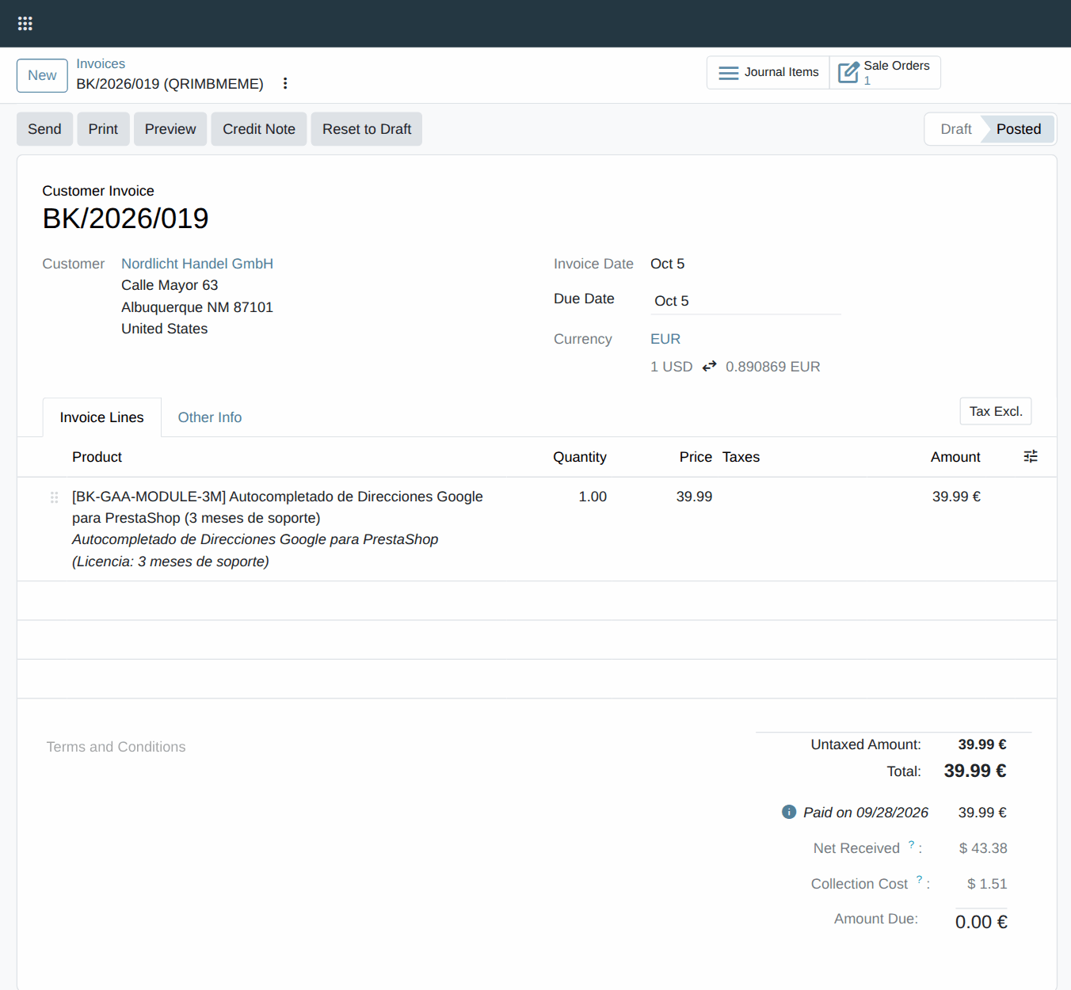Toggle the Tax Excl. display button
This screenshot has height=990, width=1071.
996,411
